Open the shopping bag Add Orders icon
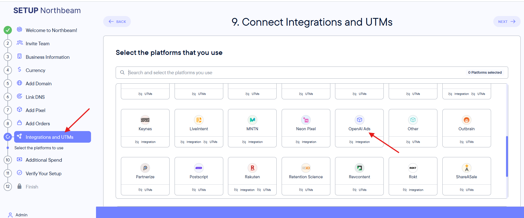Viewport: 524px width, 218px height. 19,123
